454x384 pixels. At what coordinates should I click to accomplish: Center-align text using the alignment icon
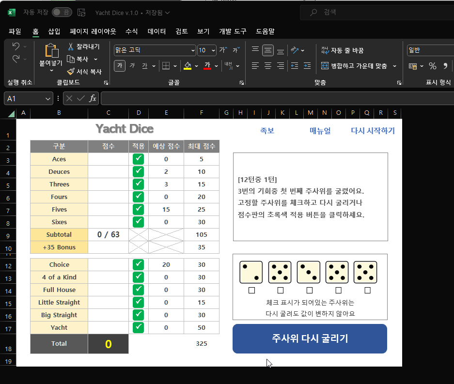(267, 66)
